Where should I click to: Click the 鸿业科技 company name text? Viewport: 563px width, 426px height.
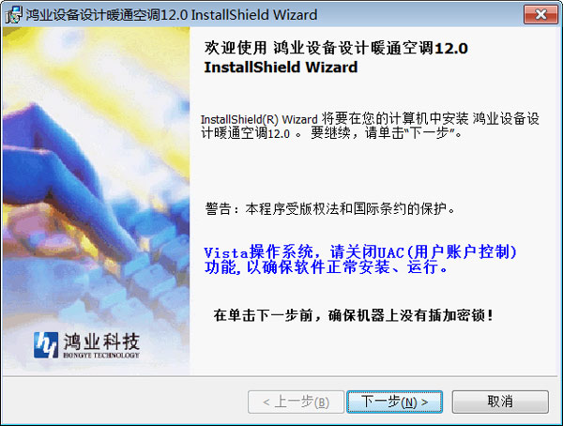(x=101, y=342)
